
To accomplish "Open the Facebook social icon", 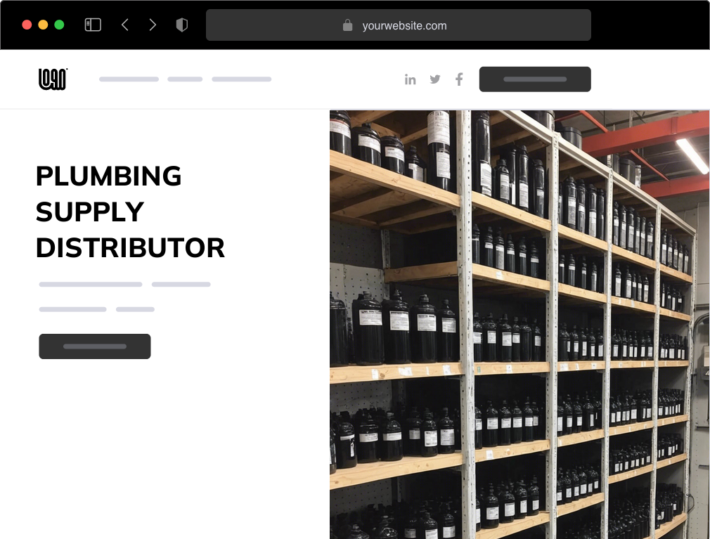I will tap(459, 79).
